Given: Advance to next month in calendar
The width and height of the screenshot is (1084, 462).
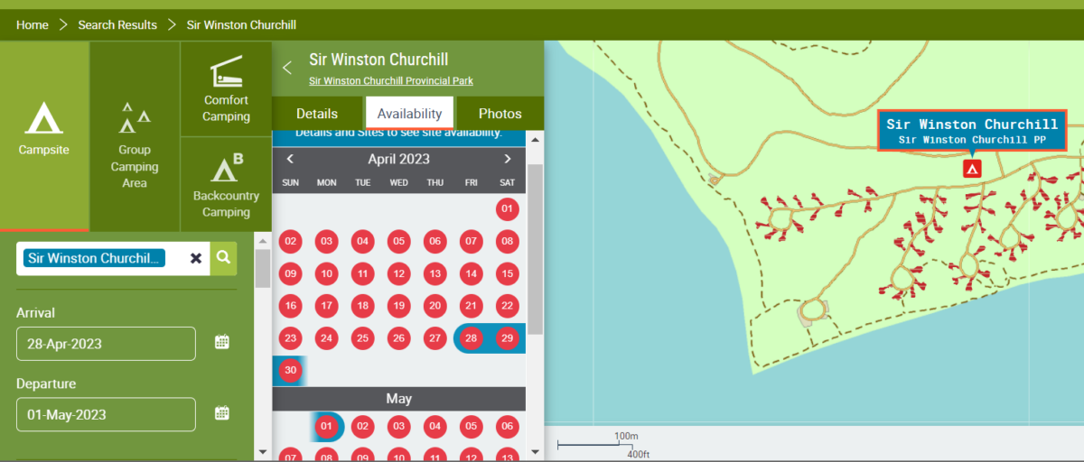Looking at the screenshot, I should point(508,159).
